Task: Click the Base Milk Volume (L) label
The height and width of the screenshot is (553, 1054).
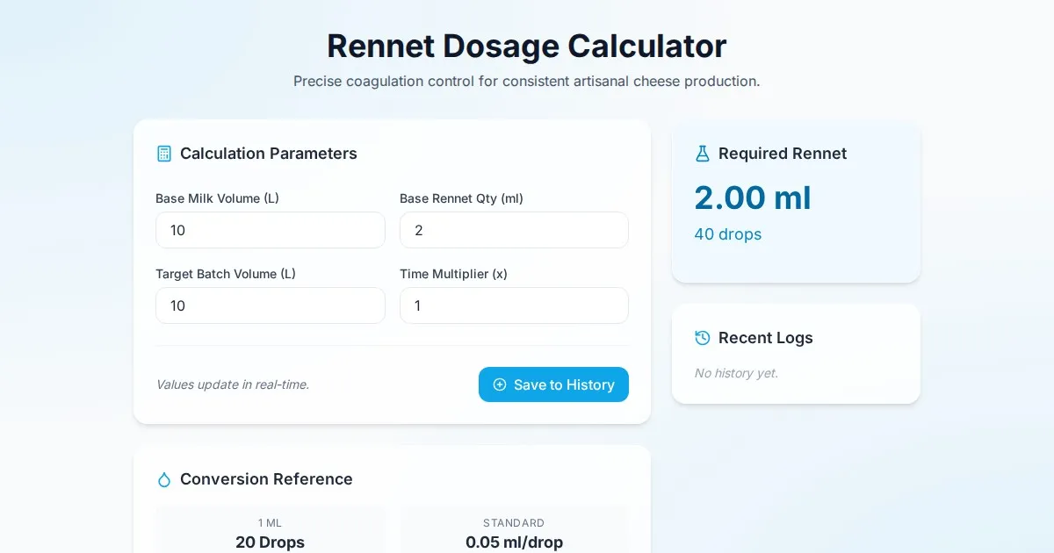Action: tap(217, 198)
